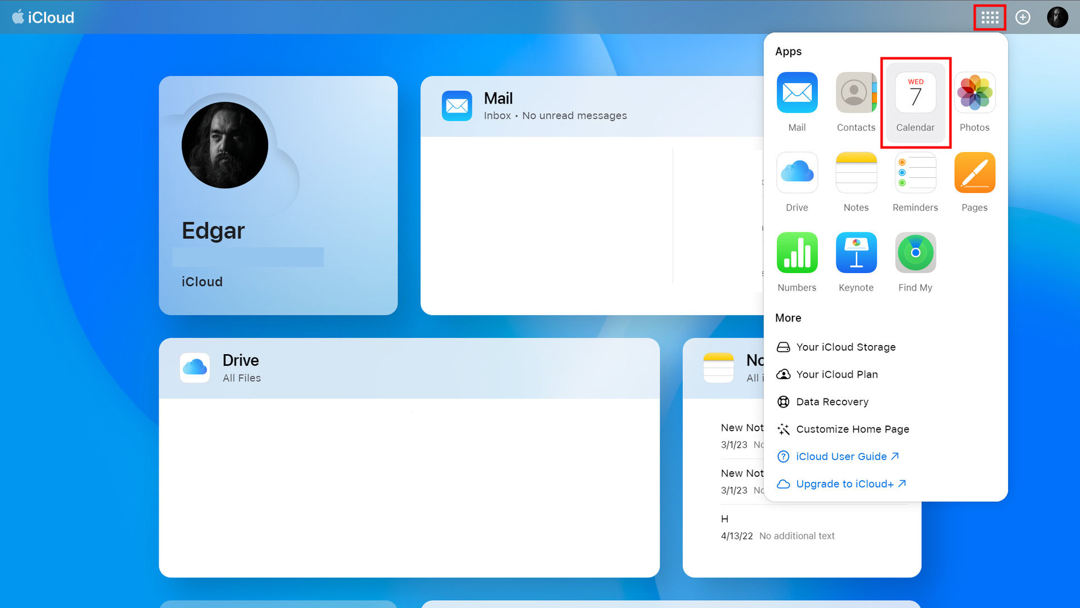The image size is (1080, 608).
Task: Open the Pages app
Action: (974, 173)
